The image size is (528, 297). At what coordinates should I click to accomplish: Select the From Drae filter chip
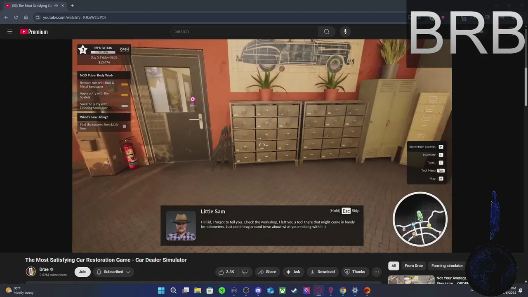tap(414, 266)
